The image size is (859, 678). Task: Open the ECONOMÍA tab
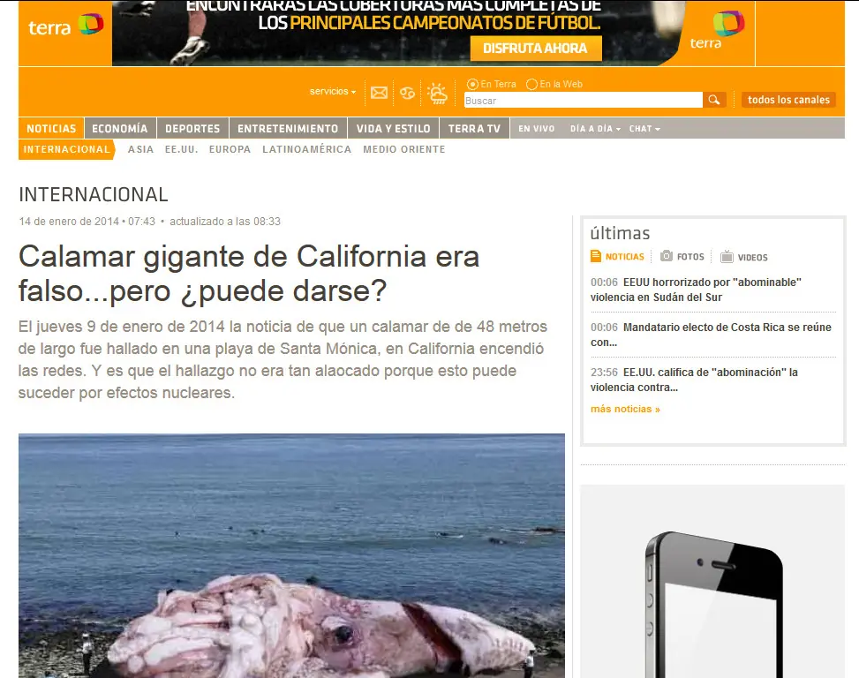coord(120,128)
